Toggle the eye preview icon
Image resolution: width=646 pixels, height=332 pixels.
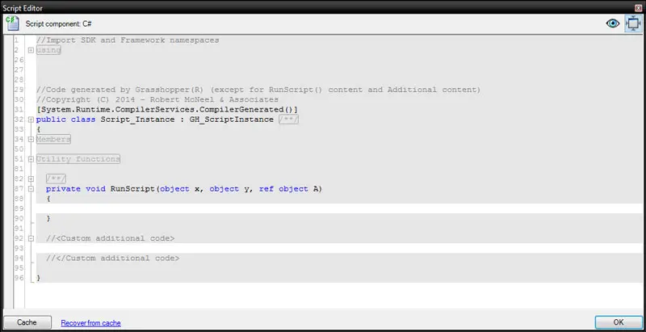(613, 23)
